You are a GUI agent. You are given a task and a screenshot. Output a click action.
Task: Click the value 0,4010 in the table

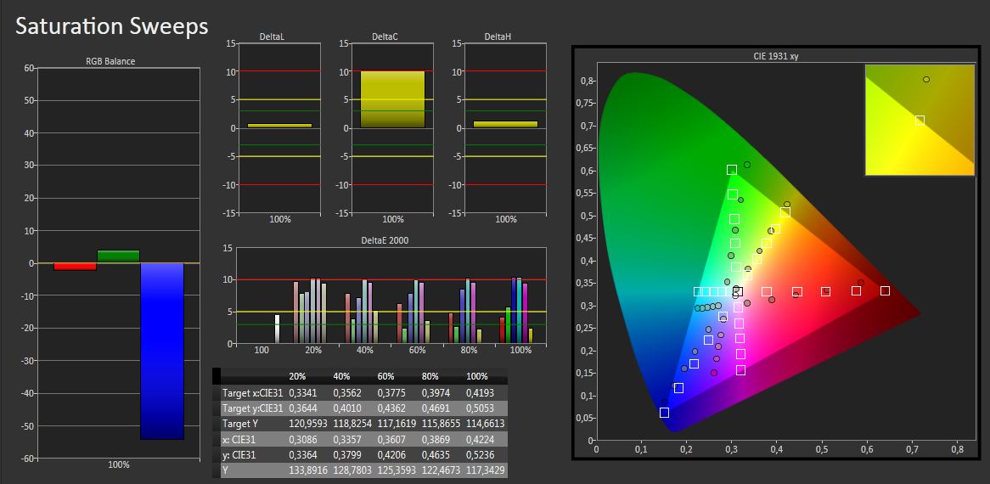click(x=346, y=408)
